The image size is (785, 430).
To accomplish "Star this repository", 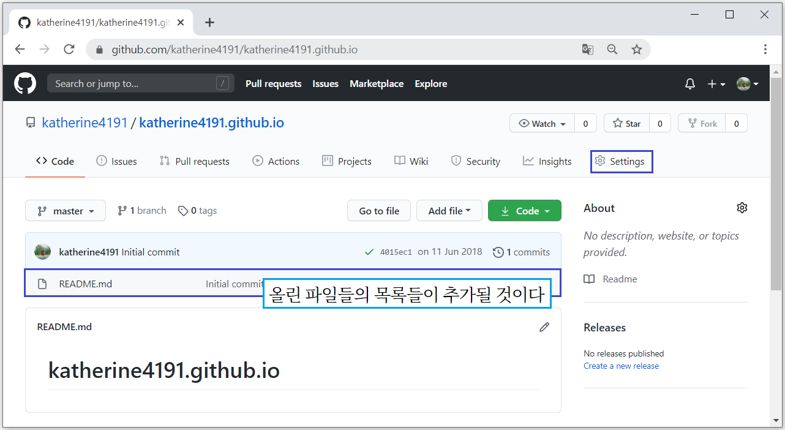I will tap(626, 123).
